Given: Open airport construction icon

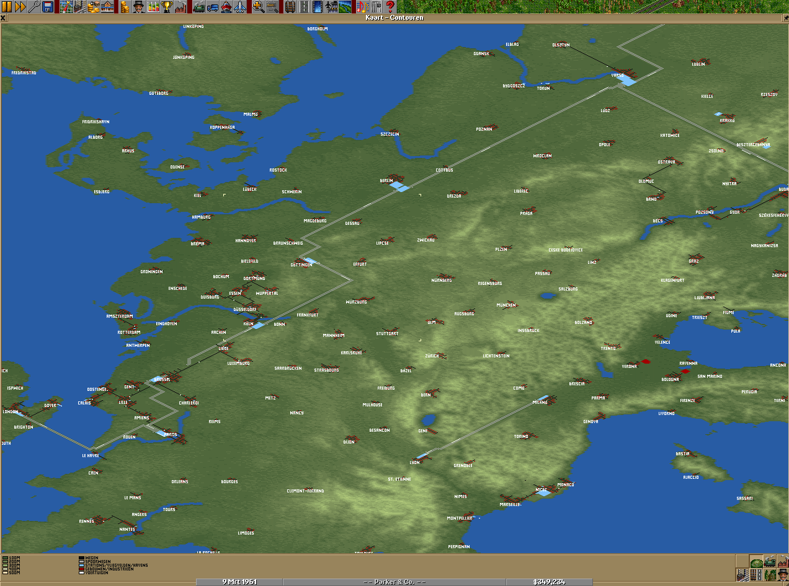Looking at the screenshot, I should [x=332, y=7].
